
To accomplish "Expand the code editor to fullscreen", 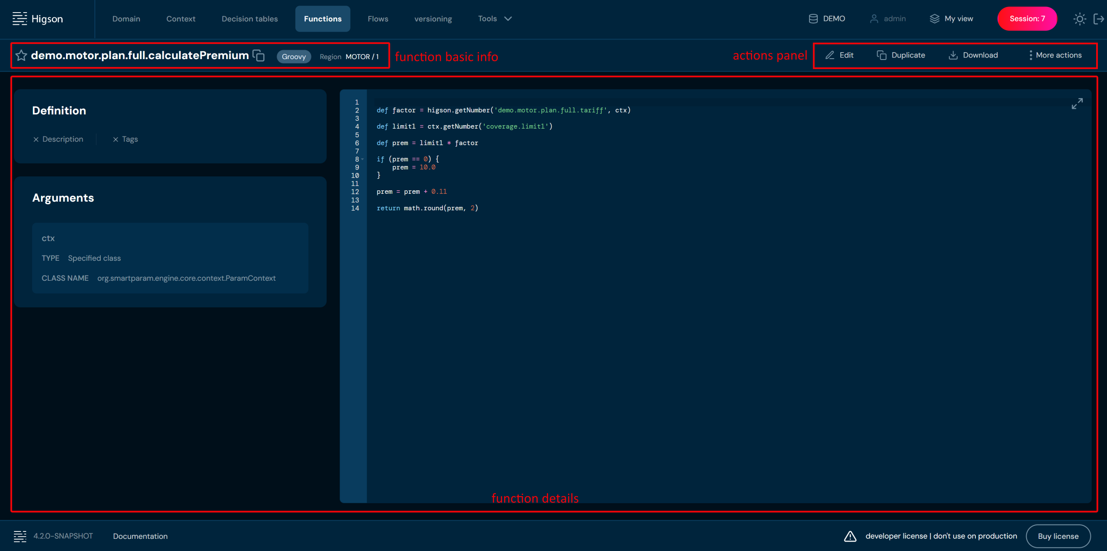I will (1077, 103).
